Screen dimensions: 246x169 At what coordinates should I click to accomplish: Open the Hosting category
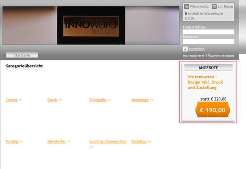(12, 141)
